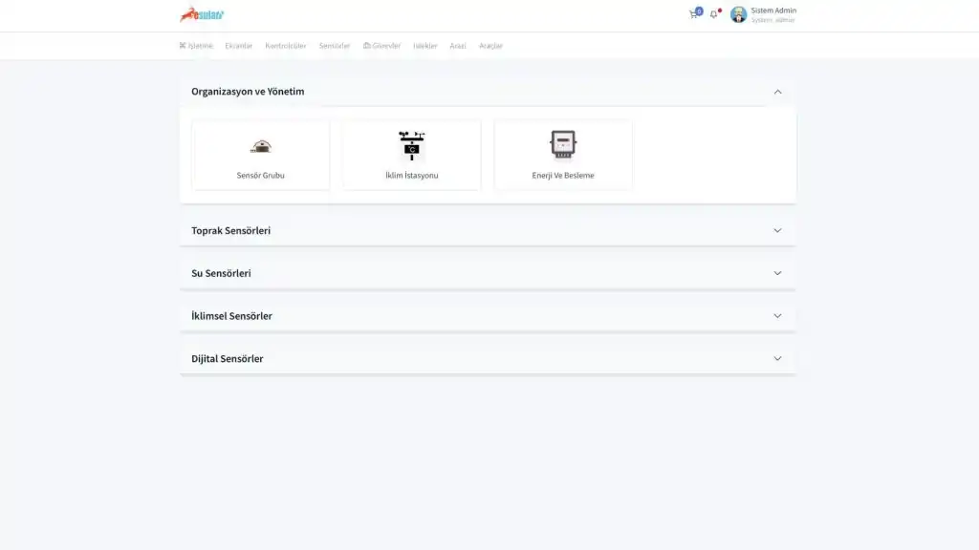Open the Kontrolcüler menu
This screenshot has width=979, height=550.
click(x=286, y=46)
